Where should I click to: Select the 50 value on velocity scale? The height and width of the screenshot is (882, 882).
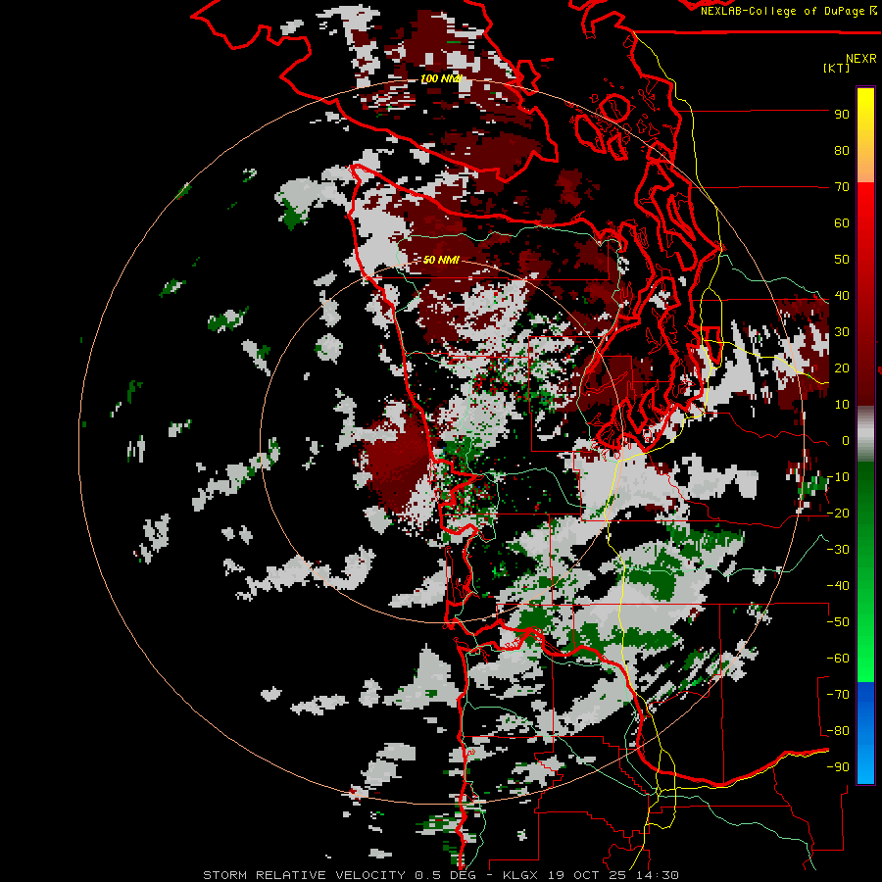tap(842, 260)
